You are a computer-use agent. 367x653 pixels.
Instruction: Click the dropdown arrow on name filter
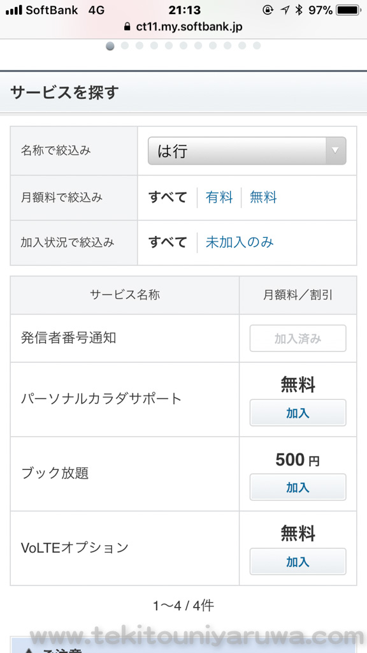[x=336, y=150]
